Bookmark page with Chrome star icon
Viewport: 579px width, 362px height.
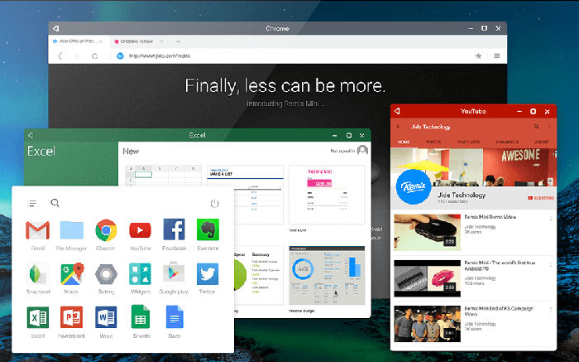(478, 56)
